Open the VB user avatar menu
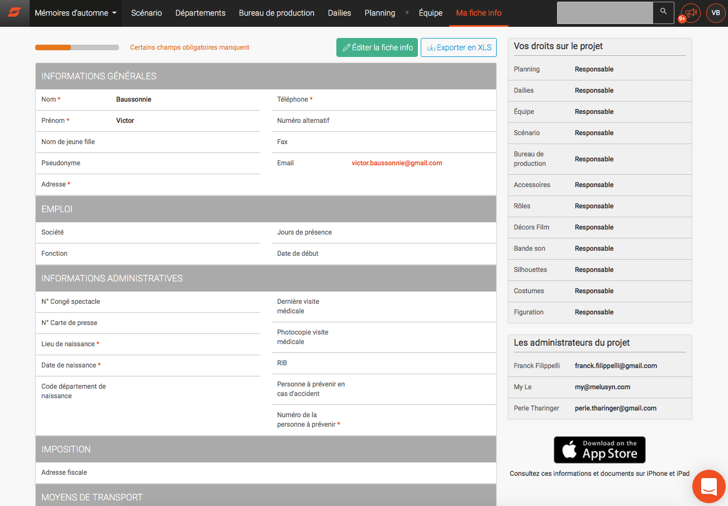The image size is (728, 506). click(716, 13)
